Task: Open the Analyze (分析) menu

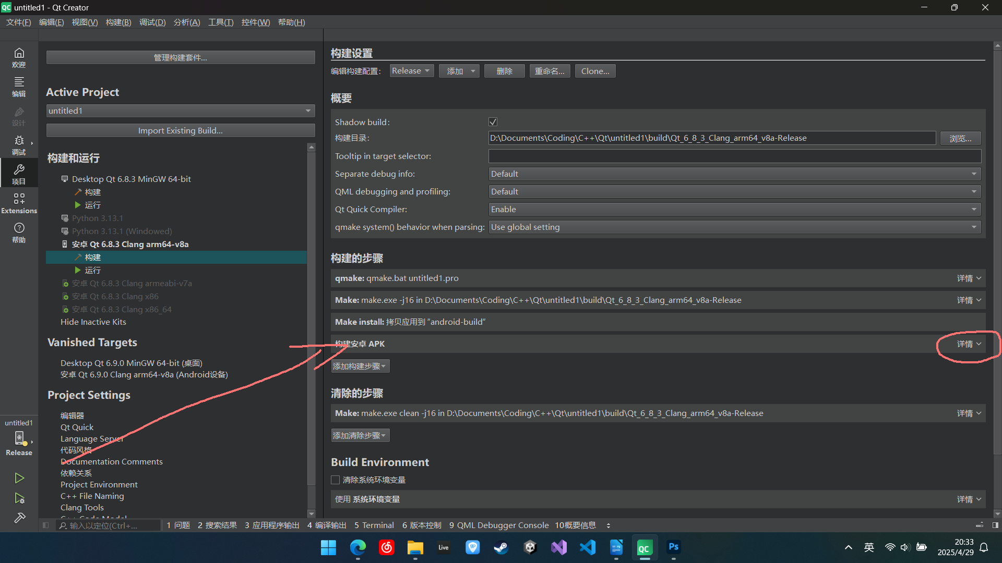Action: (x=187, y=22)
